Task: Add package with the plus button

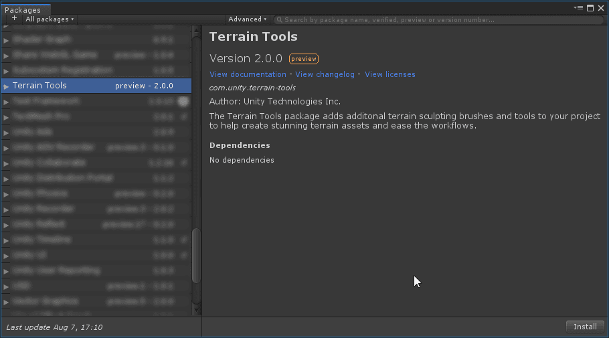Action: point(14,19)
